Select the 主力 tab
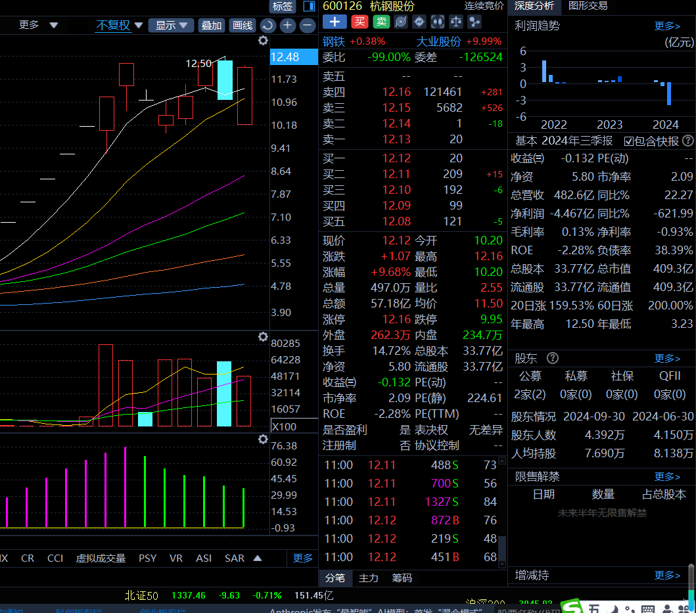 [x=369, y=578]
